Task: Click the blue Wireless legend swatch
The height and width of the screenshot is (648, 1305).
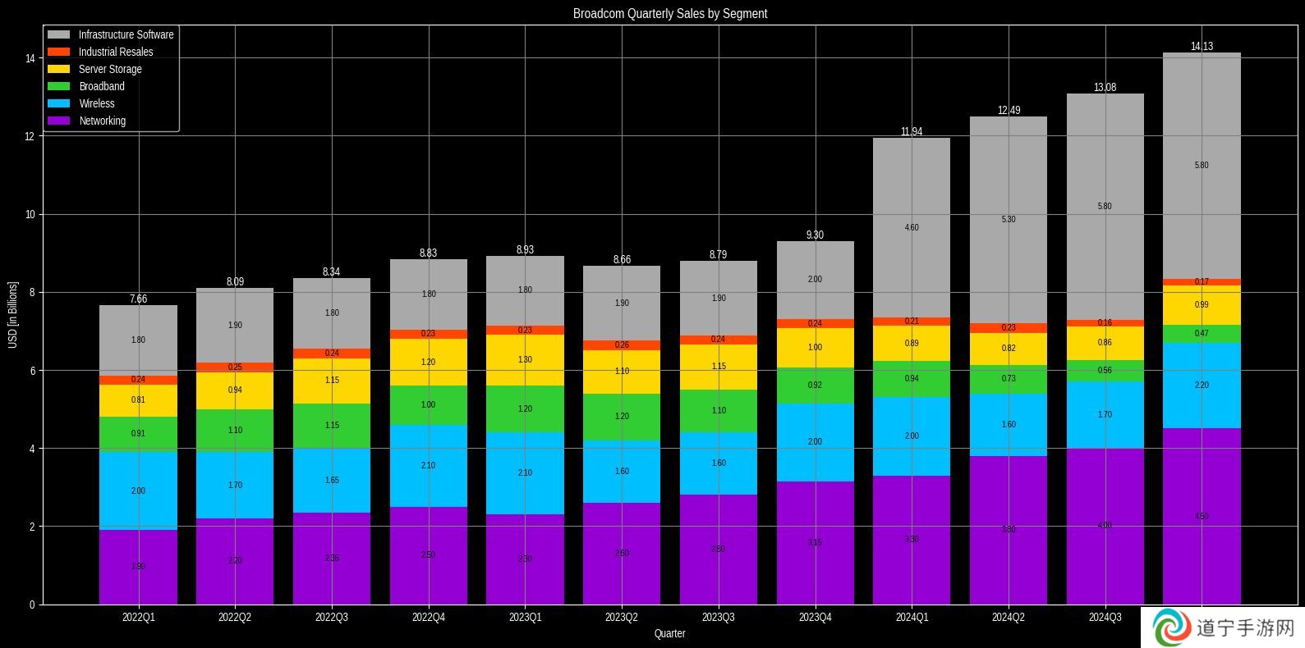Action: click(58, 103)
